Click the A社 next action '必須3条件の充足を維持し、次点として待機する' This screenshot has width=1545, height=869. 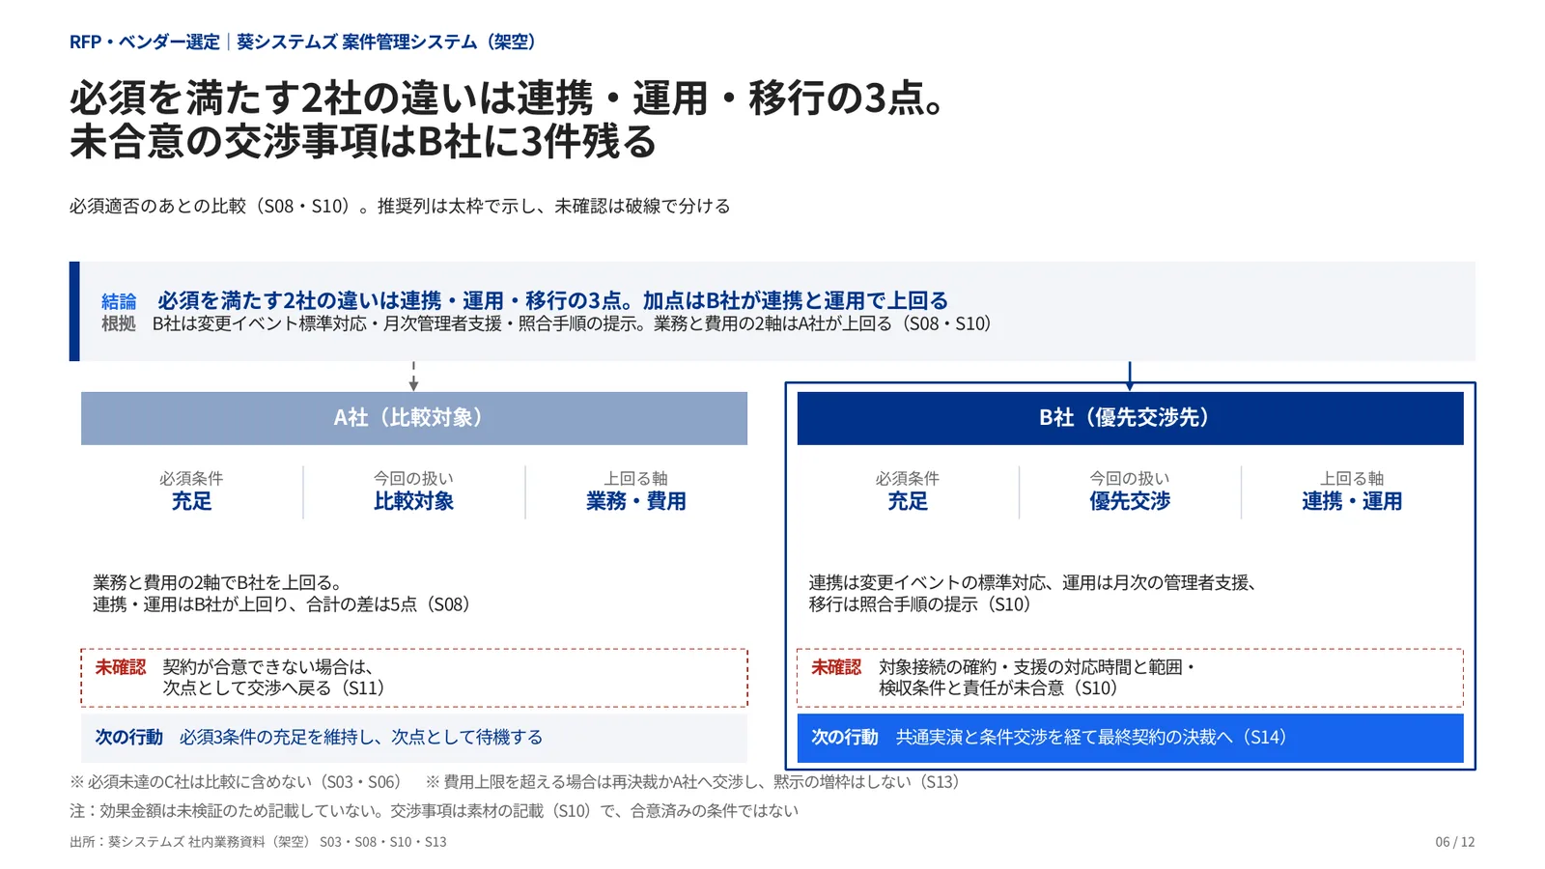click(x=361, y=738)
